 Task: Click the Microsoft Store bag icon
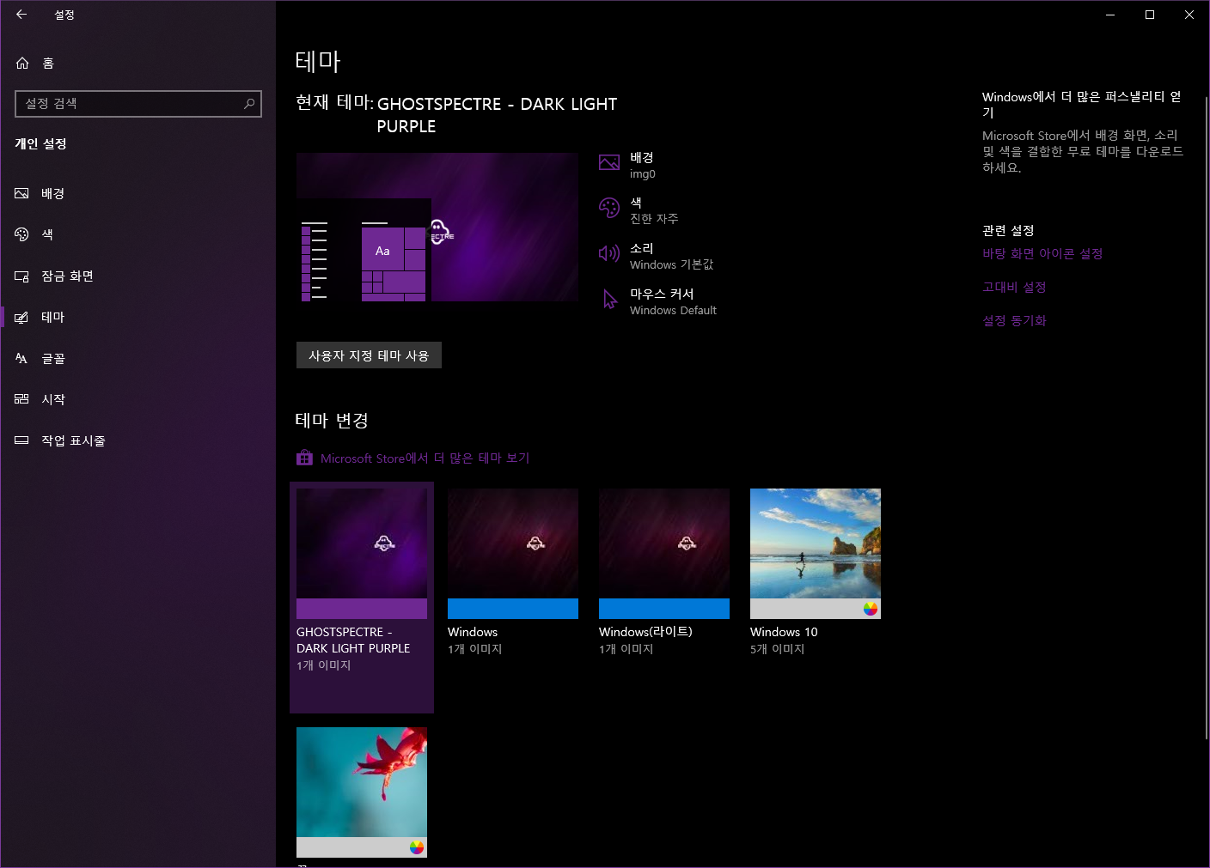point(304,458)
